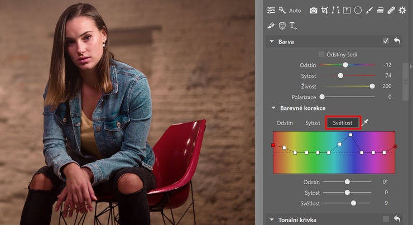
Task: Click the Sytost value 74 field
Action: 388,75
